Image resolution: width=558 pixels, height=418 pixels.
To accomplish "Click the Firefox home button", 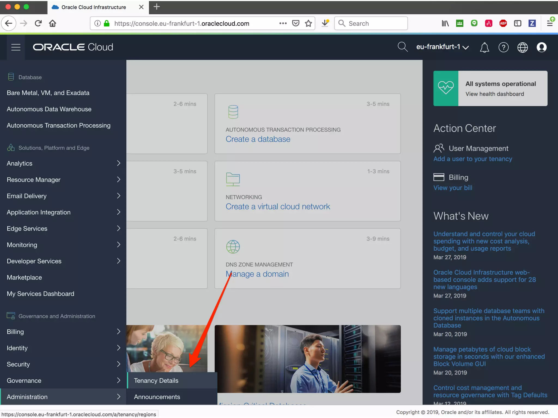I will (x=53, y=23).
